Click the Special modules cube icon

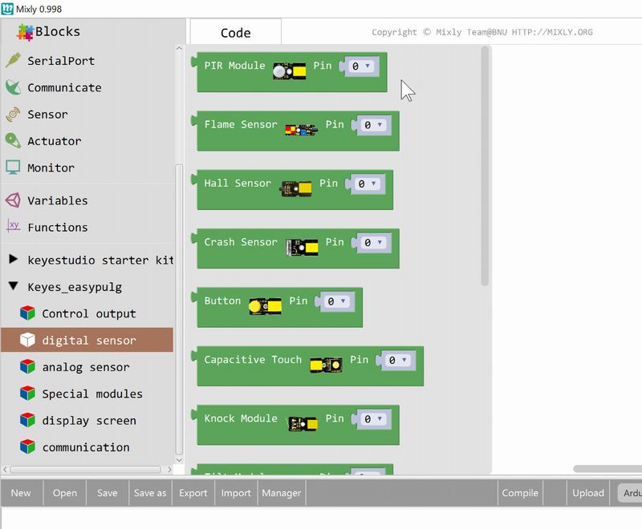click(27, 394)
